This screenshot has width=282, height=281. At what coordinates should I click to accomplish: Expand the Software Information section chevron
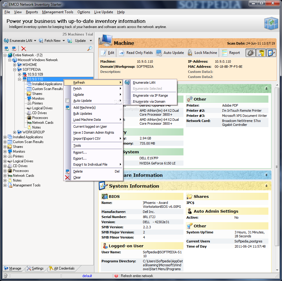click(x=266, y=175)
